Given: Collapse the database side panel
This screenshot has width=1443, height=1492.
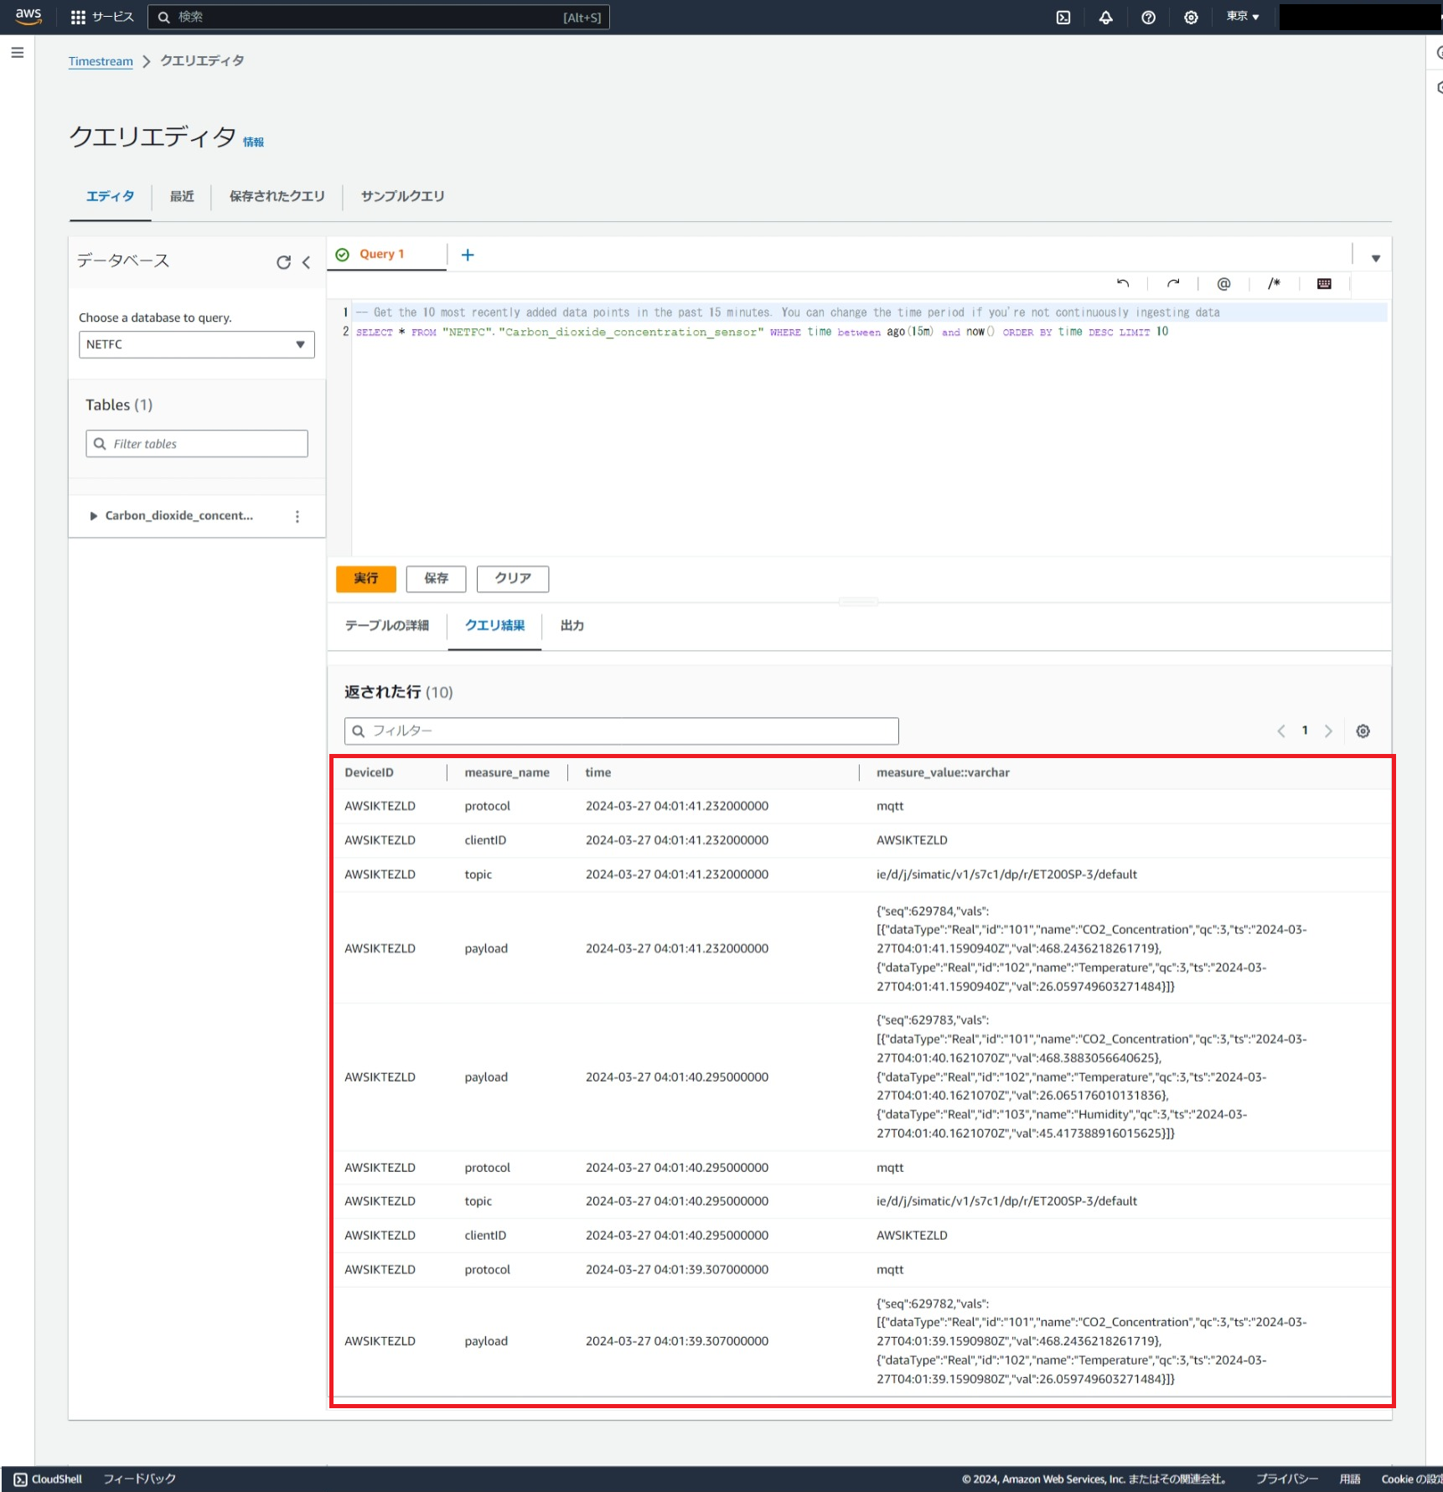Looking at the screenshot, I should pos(305,261).
